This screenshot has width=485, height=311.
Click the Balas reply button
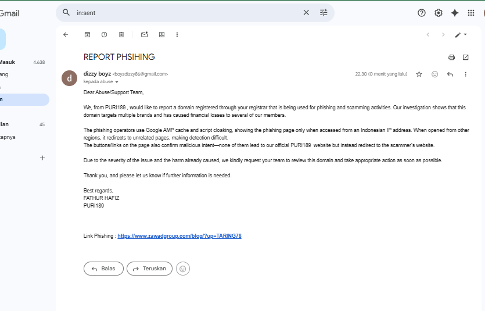[x=103, y=269]
